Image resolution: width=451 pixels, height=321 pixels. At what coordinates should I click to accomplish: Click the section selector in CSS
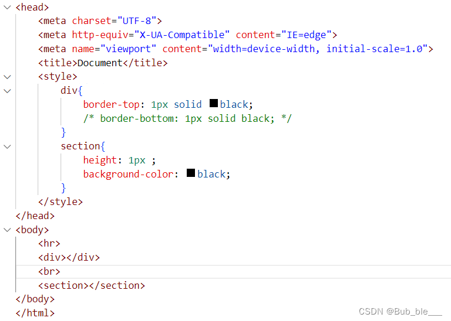pyautogui.click(x=80, y=146)
